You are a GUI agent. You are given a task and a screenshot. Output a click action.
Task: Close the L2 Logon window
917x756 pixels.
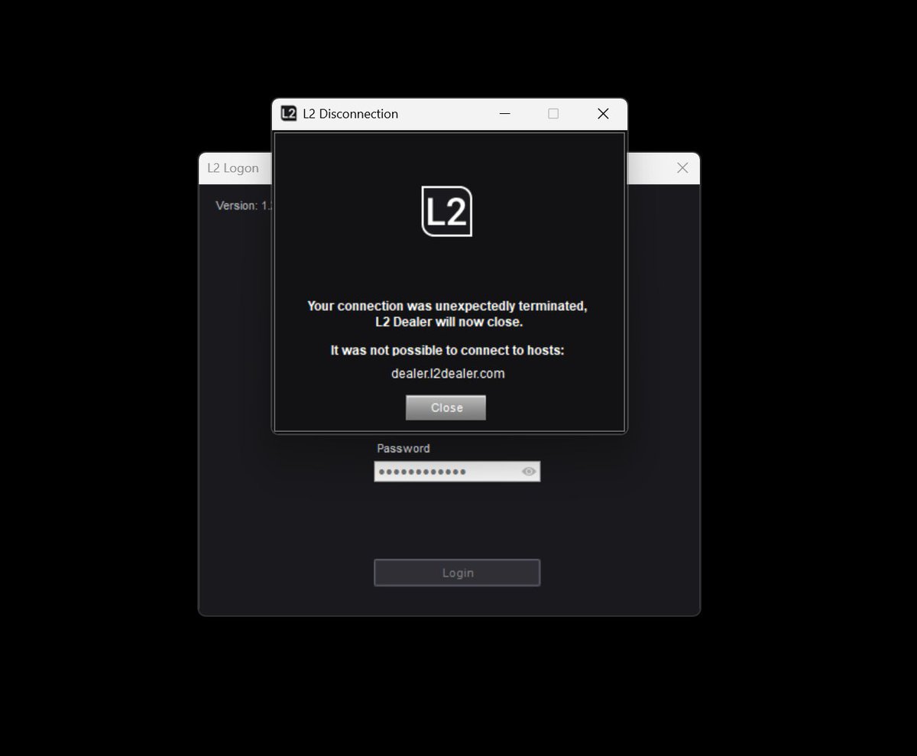[682, 168]
